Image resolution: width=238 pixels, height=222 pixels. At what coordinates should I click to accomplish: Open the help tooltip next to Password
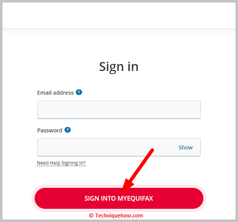[68, 130]
